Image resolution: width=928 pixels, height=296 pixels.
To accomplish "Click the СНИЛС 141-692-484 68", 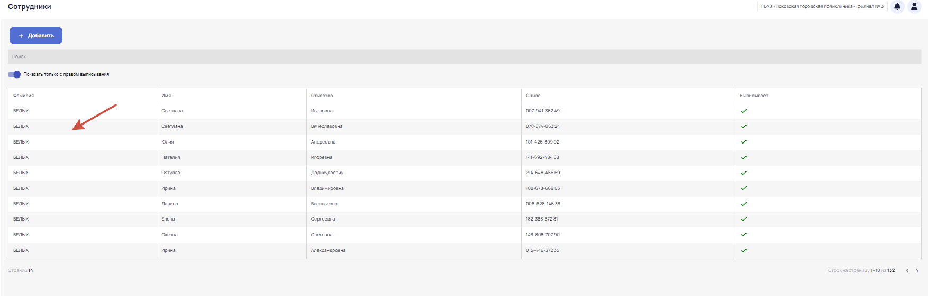I will [542, 157].
